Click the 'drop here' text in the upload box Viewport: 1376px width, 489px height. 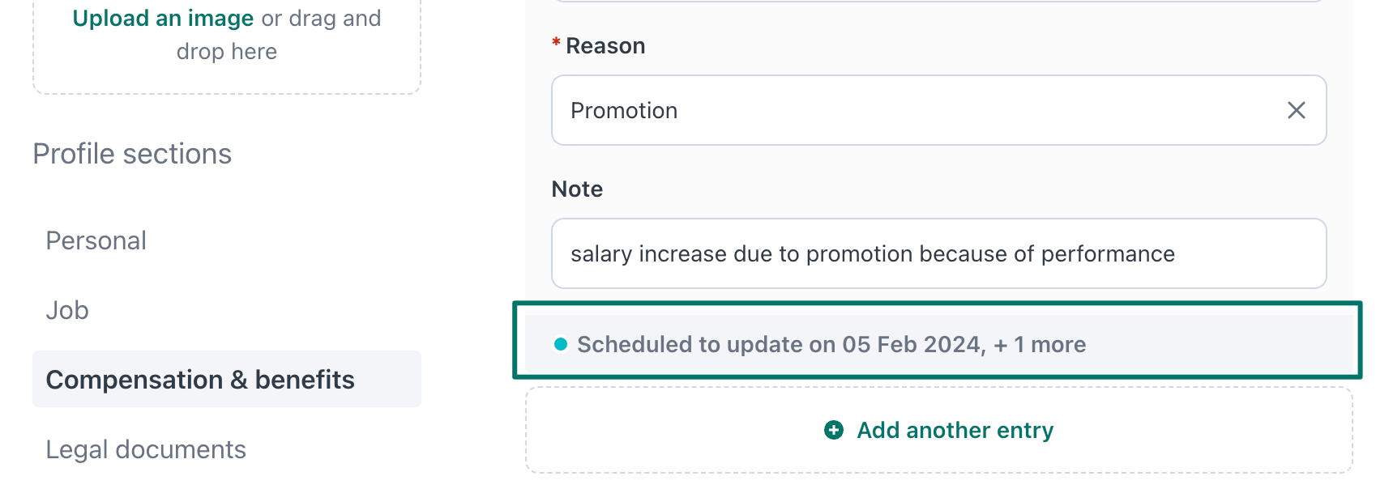click(227, 52)
